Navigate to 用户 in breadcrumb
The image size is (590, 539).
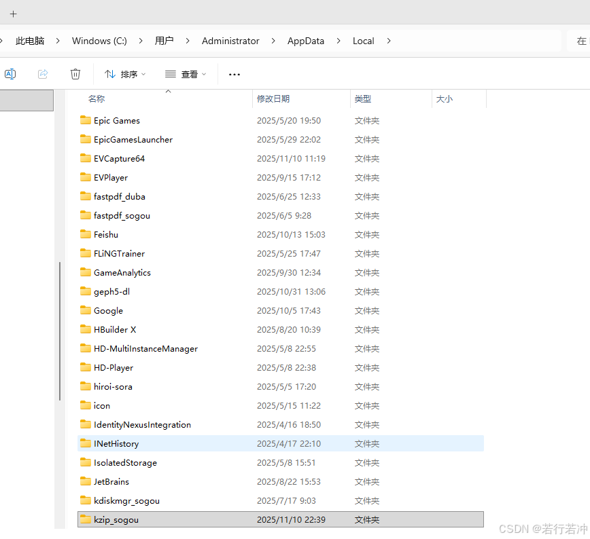coord(164,41)
